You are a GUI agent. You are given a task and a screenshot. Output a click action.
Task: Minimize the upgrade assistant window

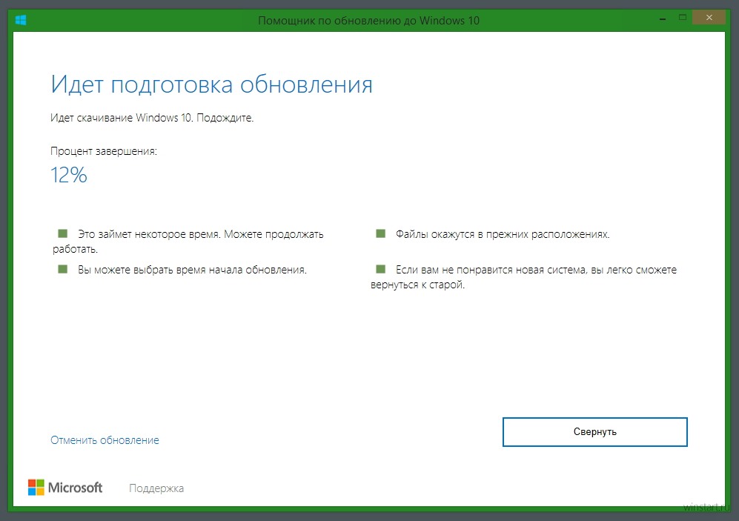(663, 18)
